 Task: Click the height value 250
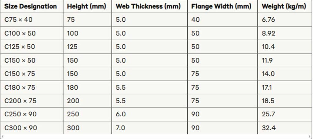[73, 114]
